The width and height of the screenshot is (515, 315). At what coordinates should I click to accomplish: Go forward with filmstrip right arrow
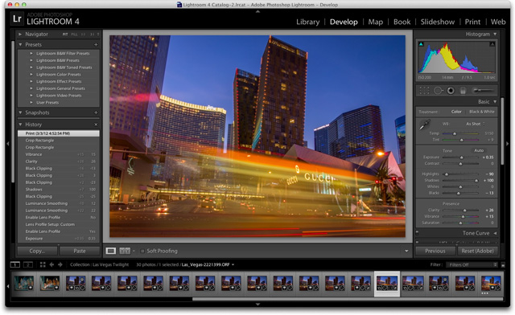click(60, 264)
